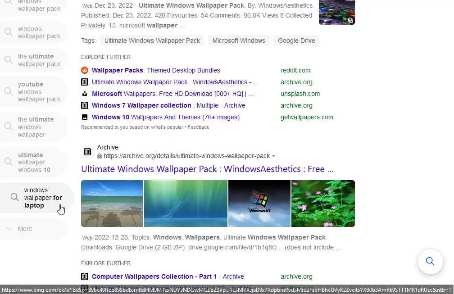Click archive icon beside Windows 7 Wallpaper collection
The image size is (454, 294).
[85, 105]
